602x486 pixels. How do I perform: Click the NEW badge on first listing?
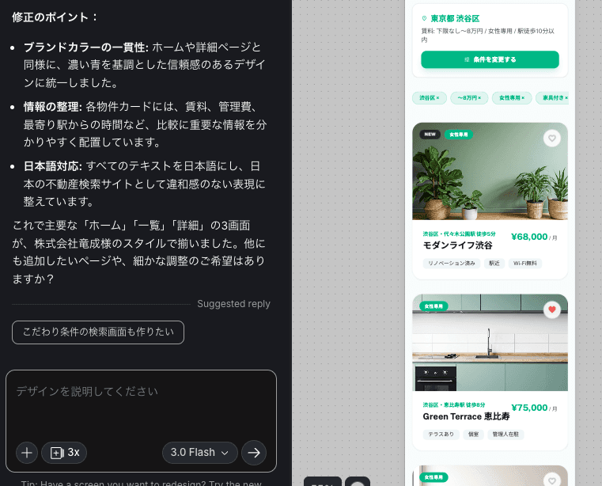coord(430,135)
